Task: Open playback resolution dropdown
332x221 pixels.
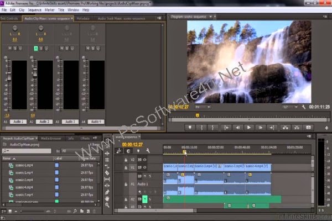Action: click(290, 107)
